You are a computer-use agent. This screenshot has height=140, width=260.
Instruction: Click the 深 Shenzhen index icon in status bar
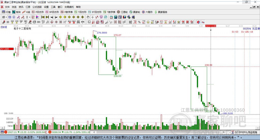coord(50,132)
